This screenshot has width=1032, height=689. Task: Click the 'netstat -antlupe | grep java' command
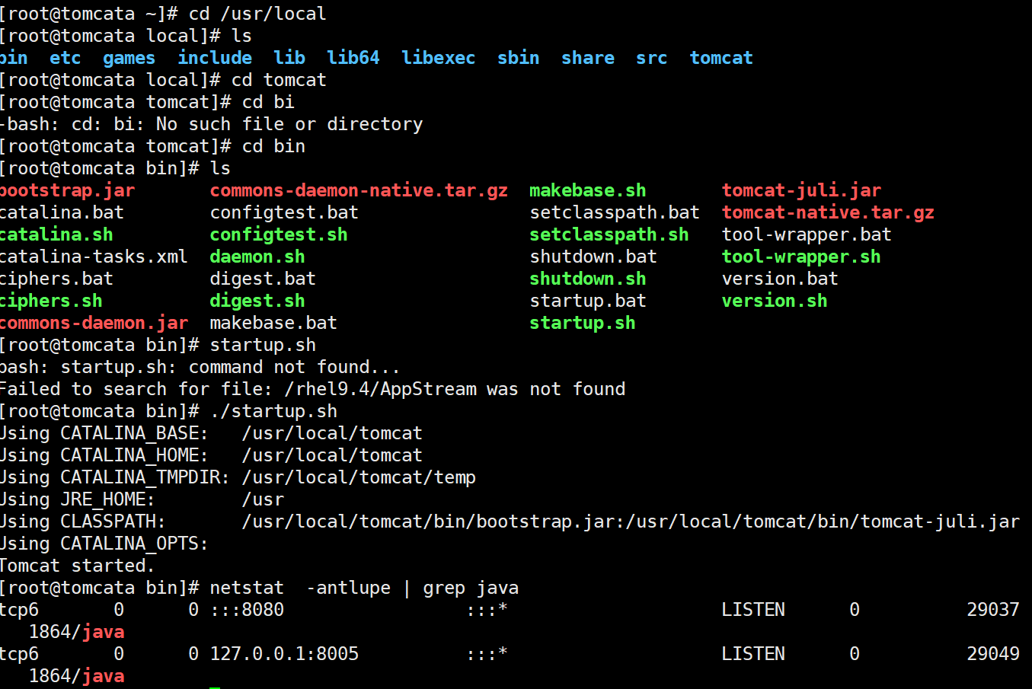tap(364, 588)
